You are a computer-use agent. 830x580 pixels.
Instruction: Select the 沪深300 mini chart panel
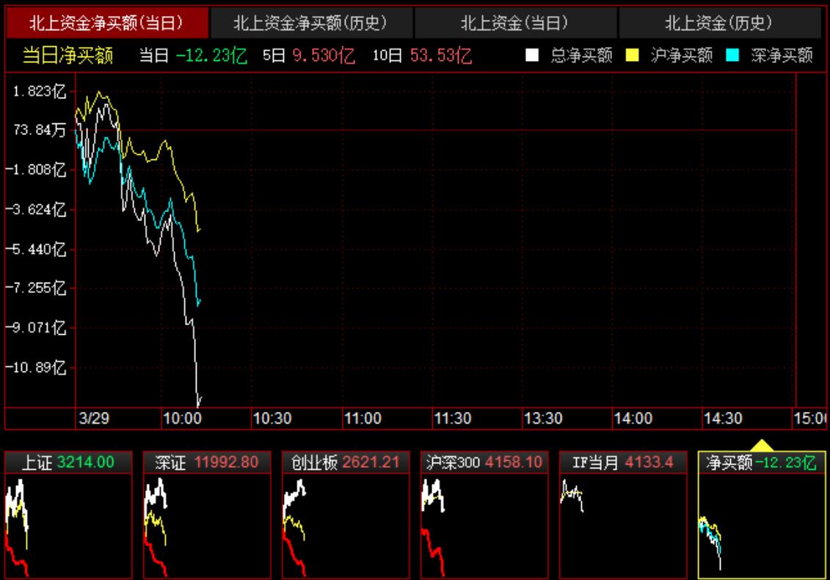[x=484, y=514]
